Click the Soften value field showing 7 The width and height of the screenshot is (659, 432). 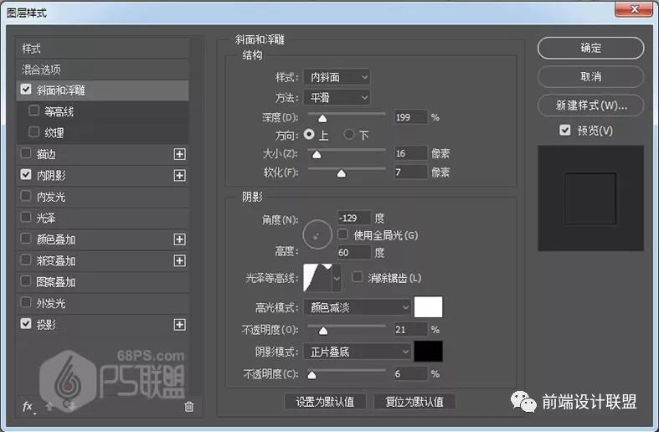(x=410, y=172)
